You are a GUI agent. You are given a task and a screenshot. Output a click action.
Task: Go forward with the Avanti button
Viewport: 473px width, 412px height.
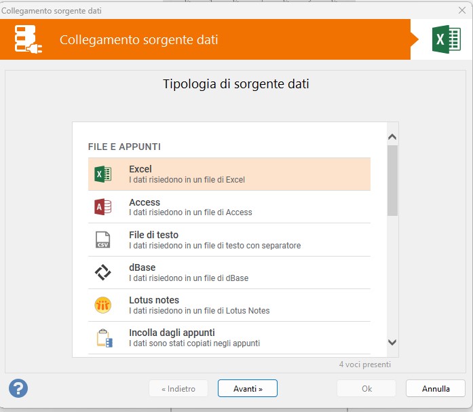coord(248,388)
